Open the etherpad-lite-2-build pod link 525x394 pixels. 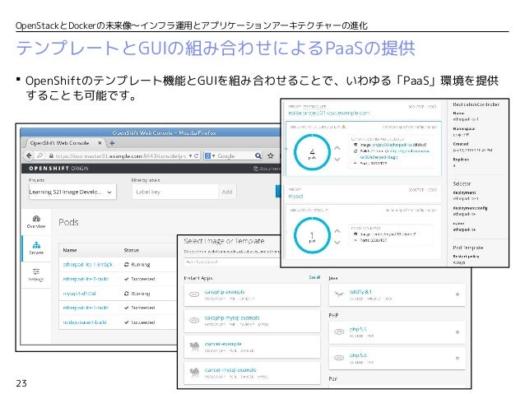[86, 279]
